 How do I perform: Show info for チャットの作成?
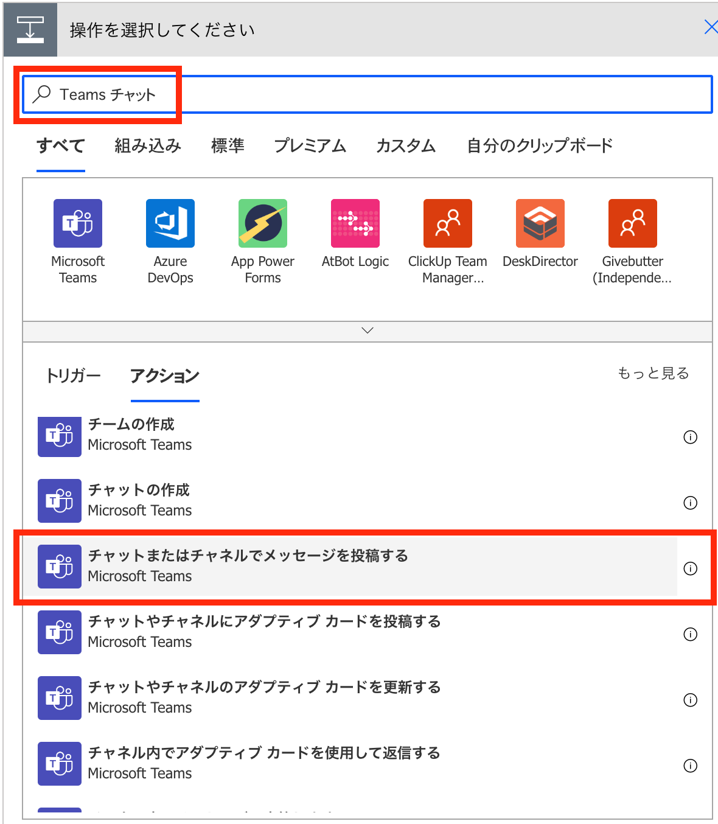point(691,503)
